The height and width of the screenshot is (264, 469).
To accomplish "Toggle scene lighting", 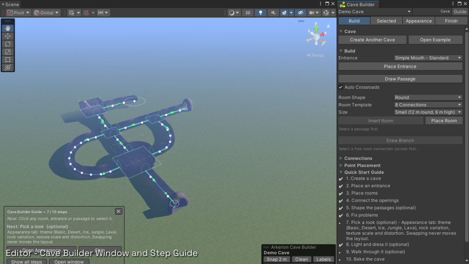I will (x=260, y=13).
